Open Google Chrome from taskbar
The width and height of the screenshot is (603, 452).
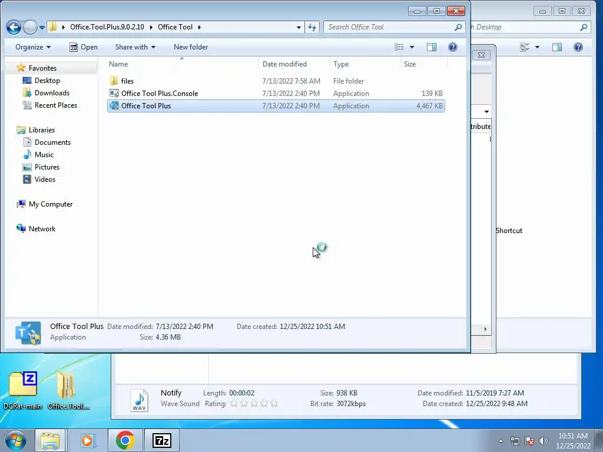125,440
